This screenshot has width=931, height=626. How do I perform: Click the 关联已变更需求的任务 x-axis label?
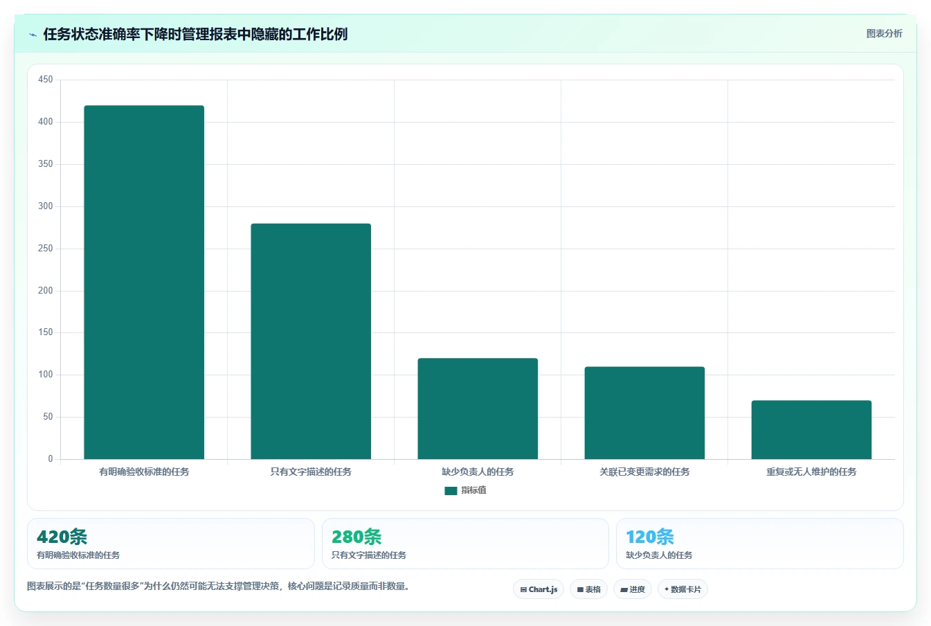pos(644,472)
